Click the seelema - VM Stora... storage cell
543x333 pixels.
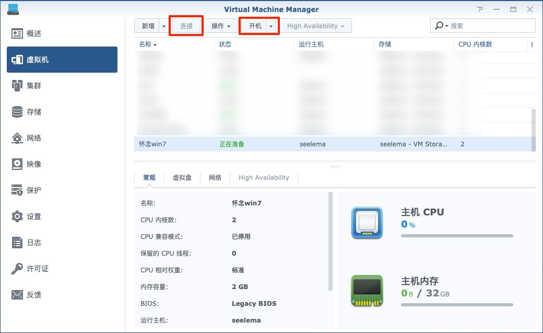point(413,144)
